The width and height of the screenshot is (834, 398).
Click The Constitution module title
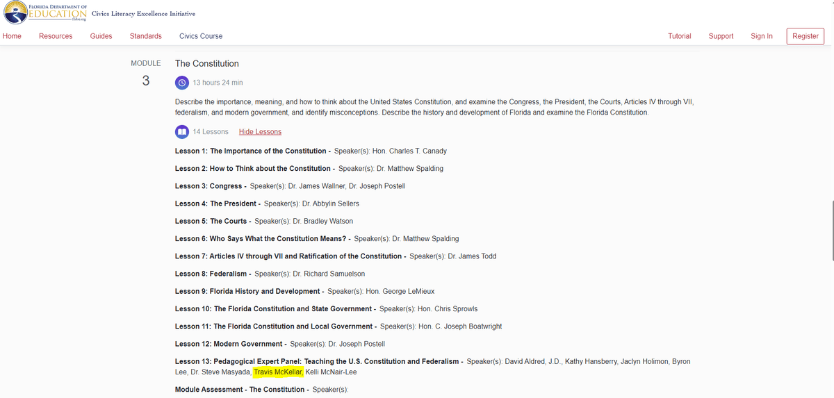[x=207, y=63]
